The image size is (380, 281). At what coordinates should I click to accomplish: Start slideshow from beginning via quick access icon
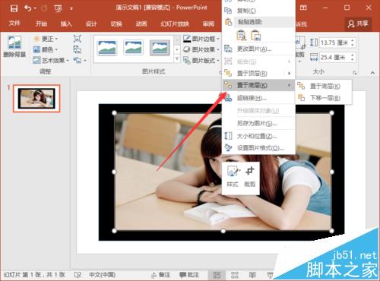(58, 8)
